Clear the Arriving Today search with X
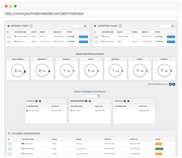This screenshot has height=158, width=182. tap(85, 26)
